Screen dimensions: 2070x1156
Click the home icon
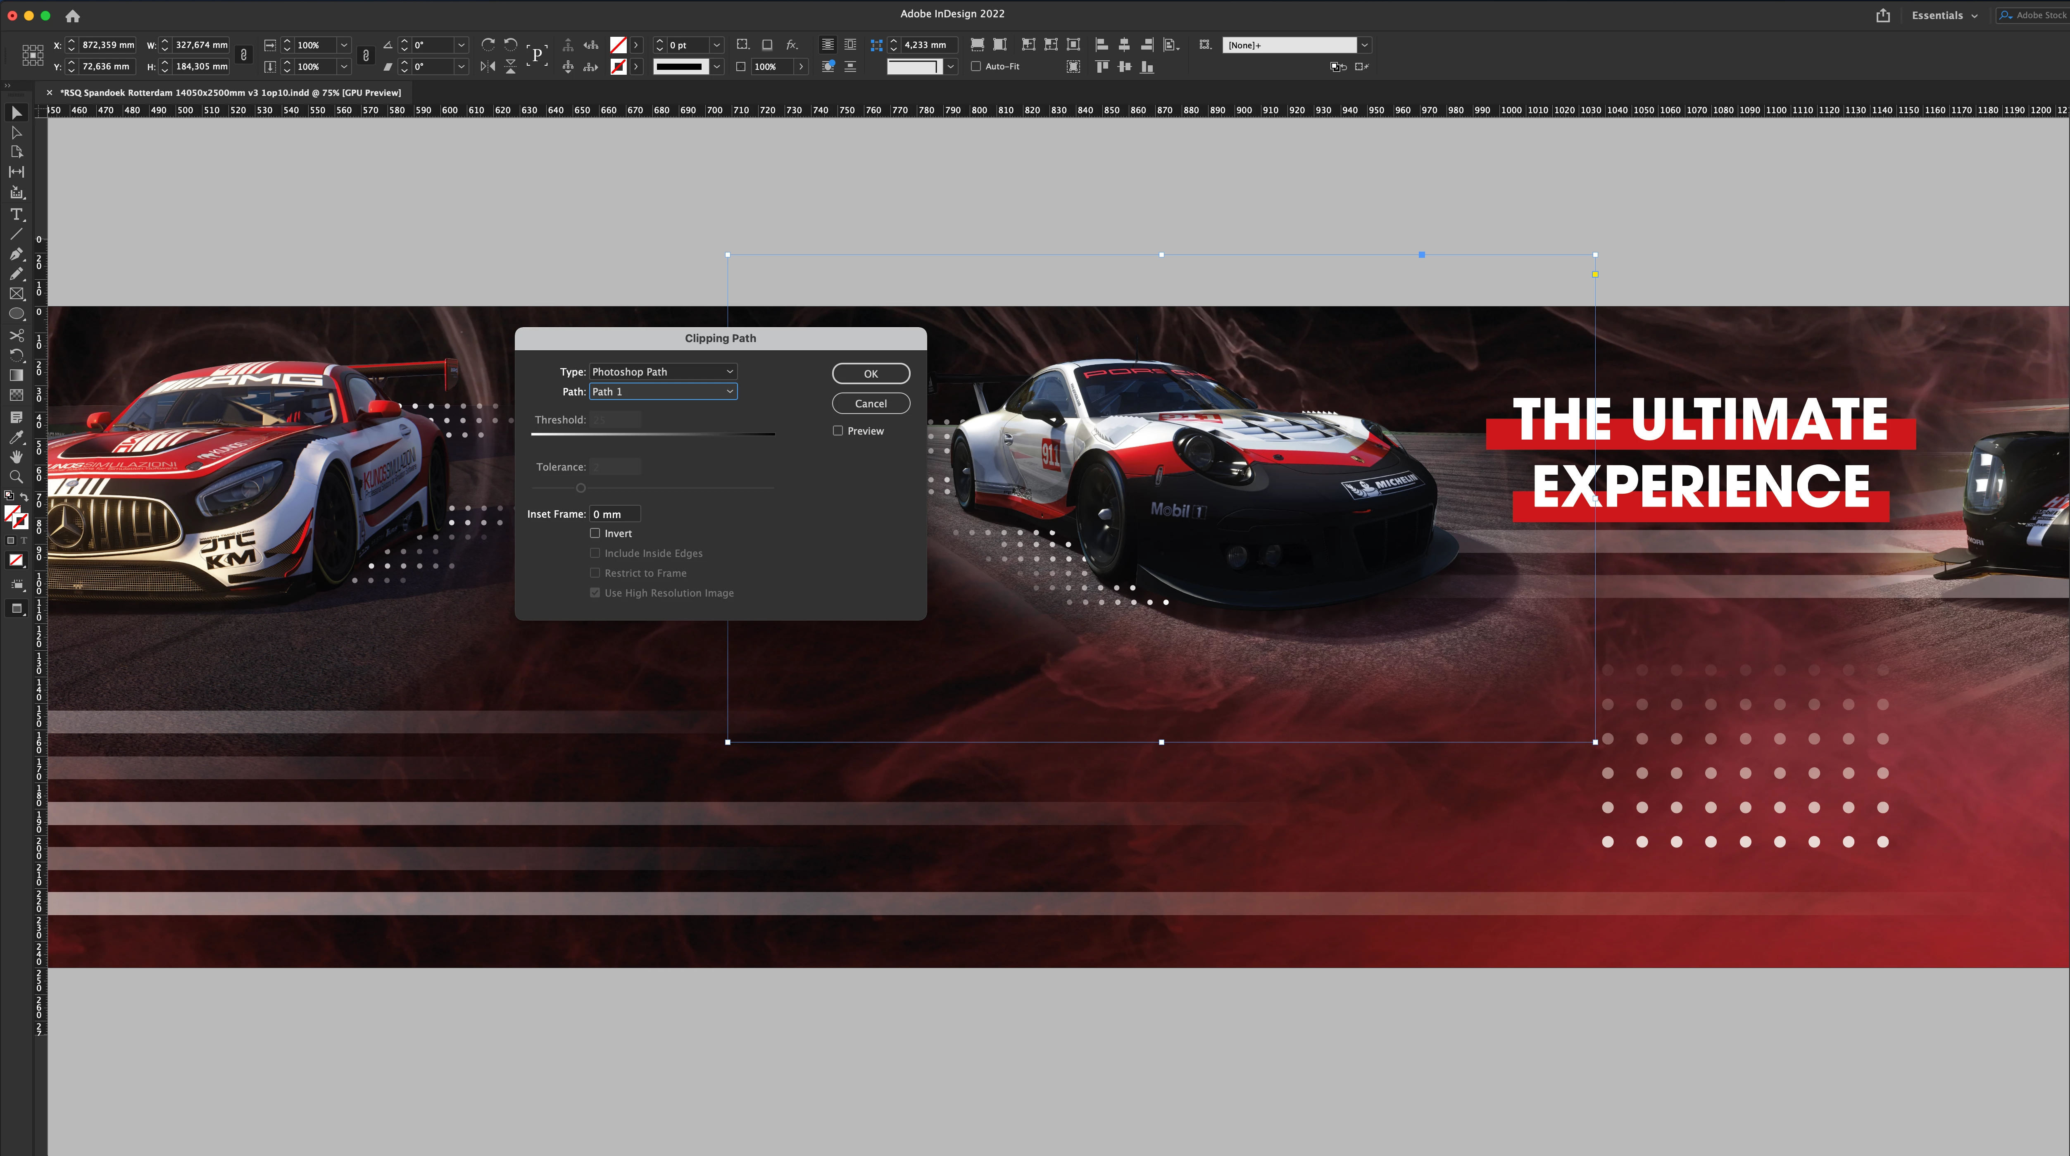[72, 15]
